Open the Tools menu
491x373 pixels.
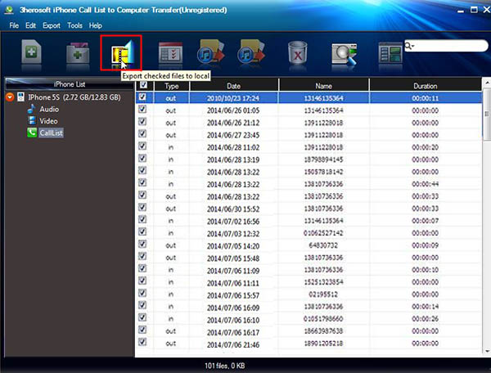(x=74, y=25)
